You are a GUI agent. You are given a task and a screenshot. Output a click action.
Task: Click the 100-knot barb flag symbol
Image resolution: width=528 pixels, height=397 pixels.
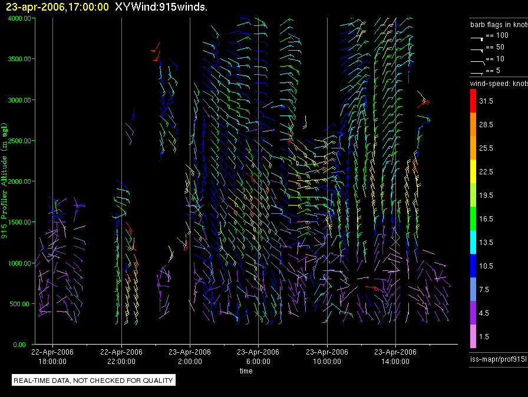coord(477,39)
